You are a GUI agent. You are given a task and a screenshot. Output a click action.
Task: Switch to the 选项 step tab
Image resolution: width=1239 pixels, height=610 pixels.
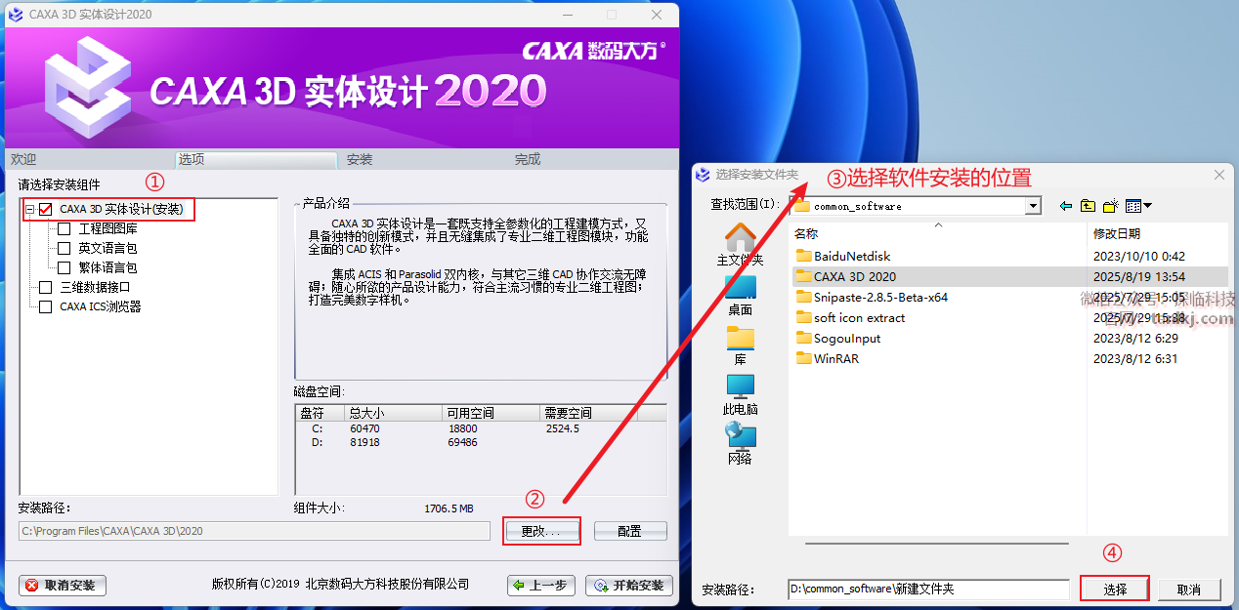point(257,159)
